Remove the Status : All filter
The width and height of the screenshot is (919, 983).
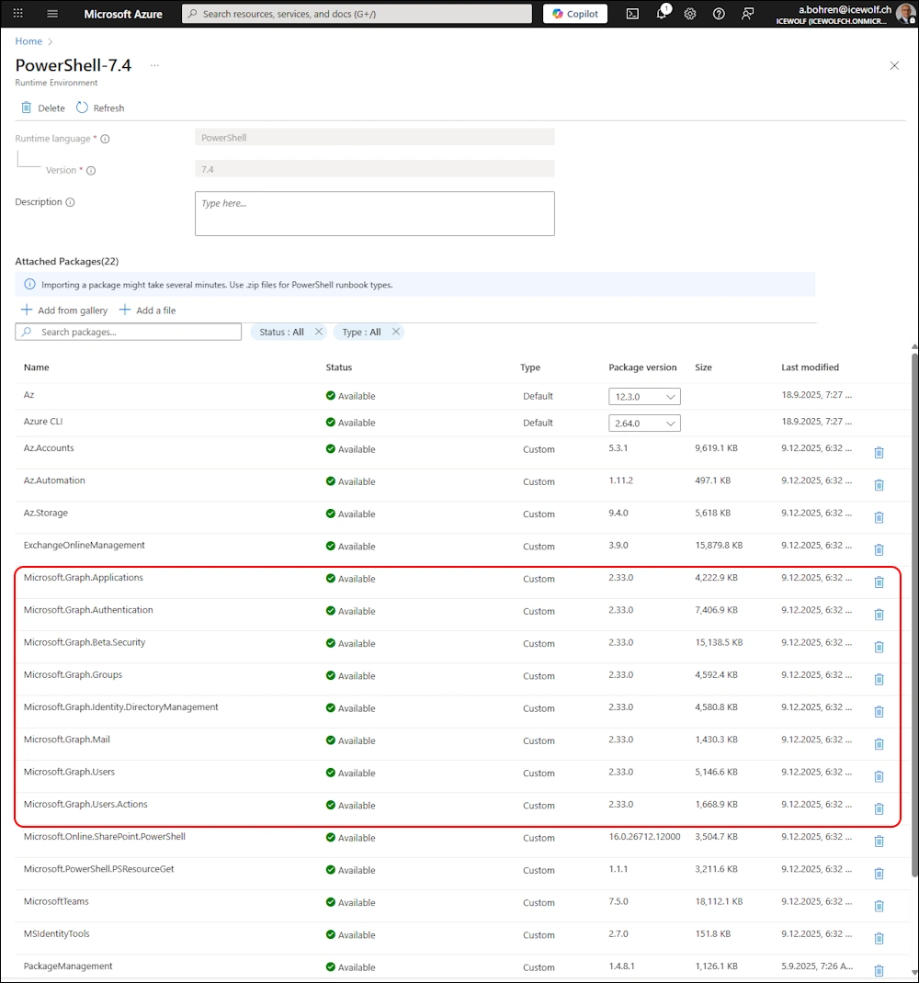[x=319, y=332]
